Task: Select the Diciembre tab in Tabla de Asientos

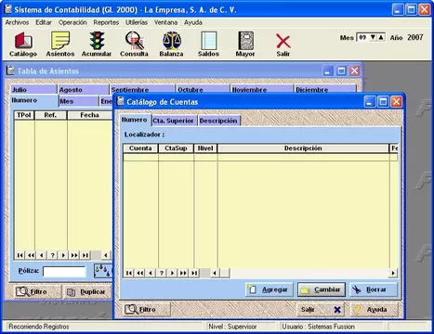Action: point(325,89)
